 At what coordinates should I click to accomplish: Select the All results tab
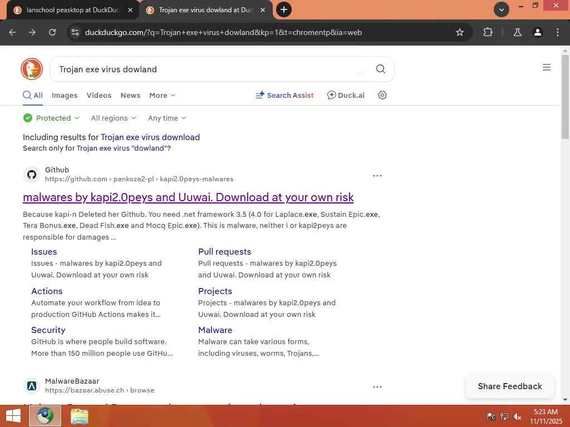tap(33, 95)
